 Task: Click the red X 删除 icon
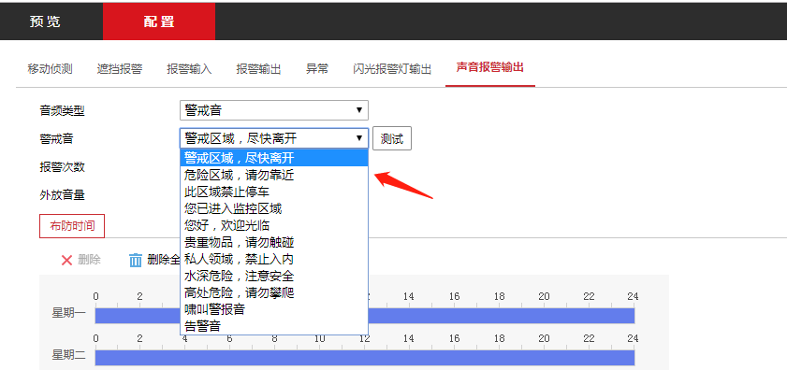click(x=66, y=260)
